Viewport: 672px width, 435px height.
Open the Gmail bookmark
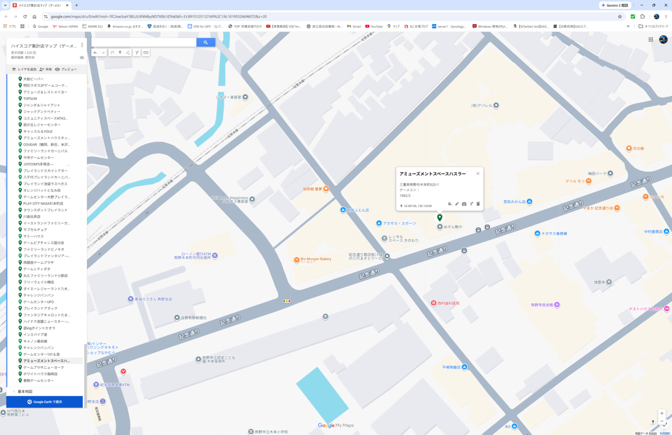point(353,26)
